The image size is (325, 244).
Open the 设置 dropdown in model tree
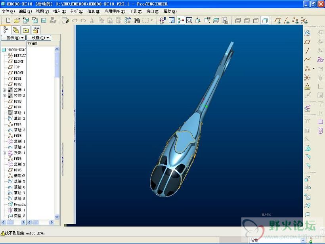[39, 38]
